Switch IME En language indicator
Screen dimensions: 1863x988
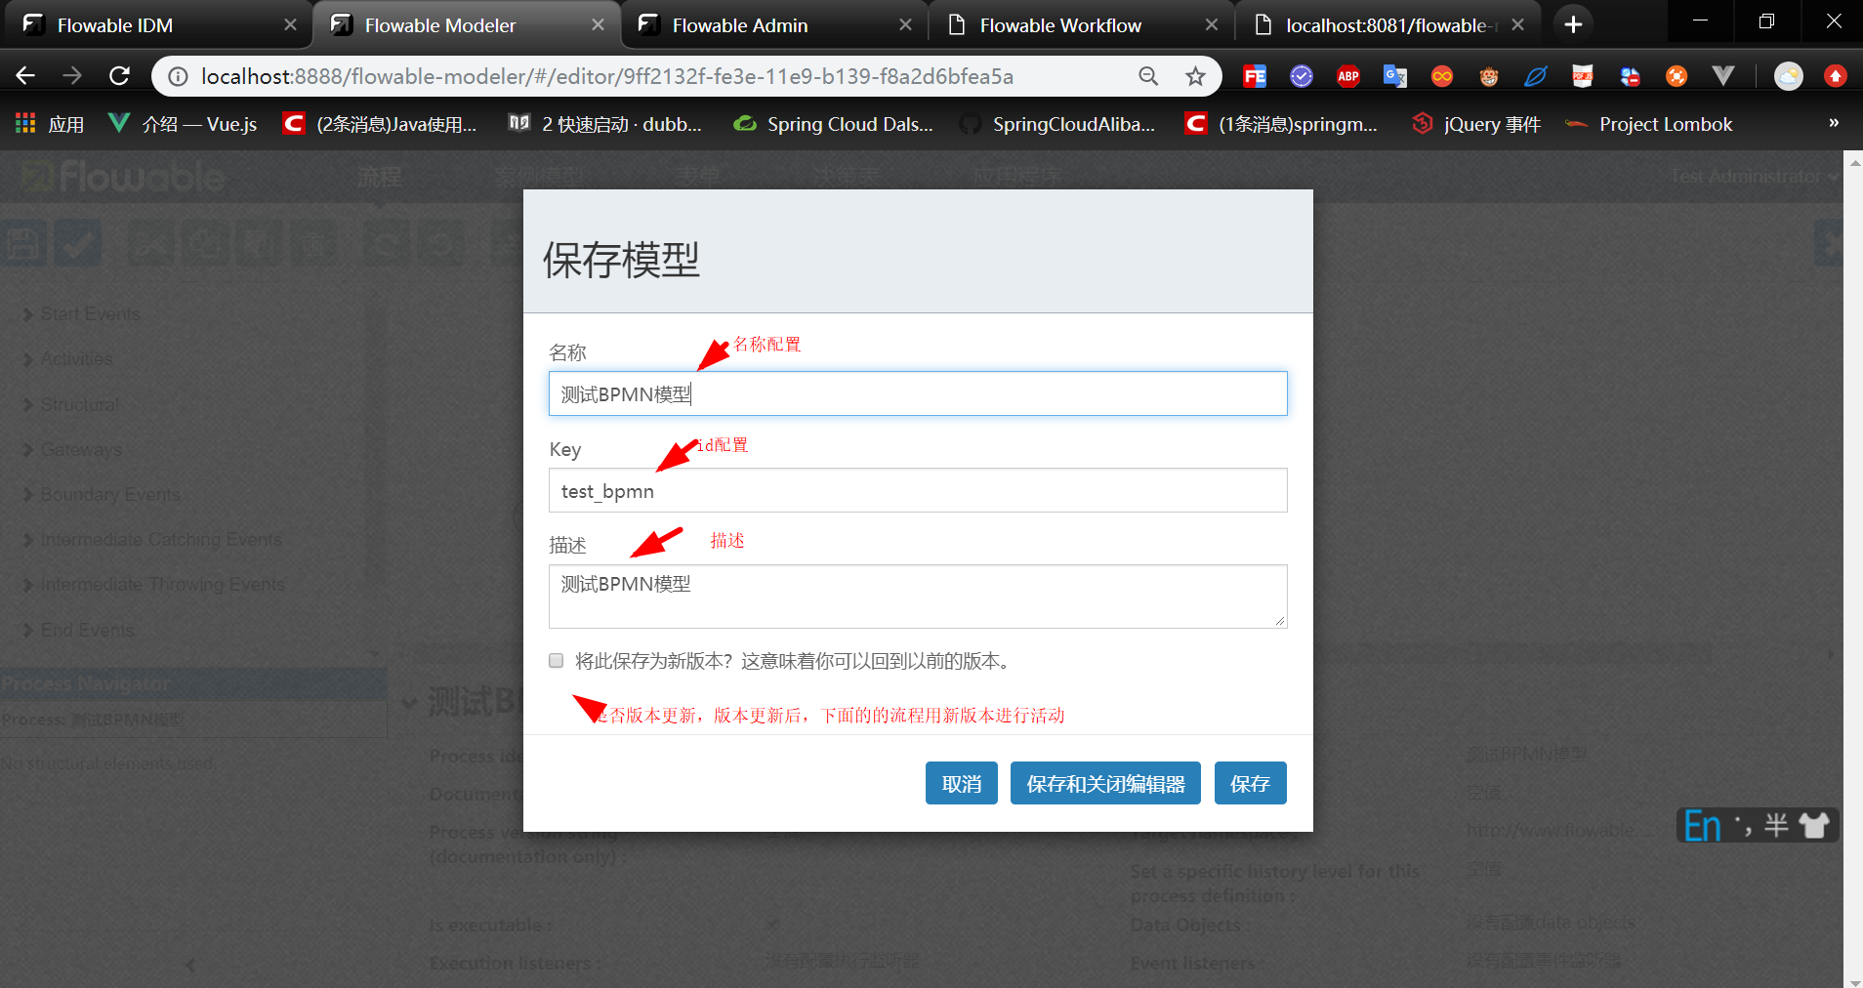coord(1703,826)
